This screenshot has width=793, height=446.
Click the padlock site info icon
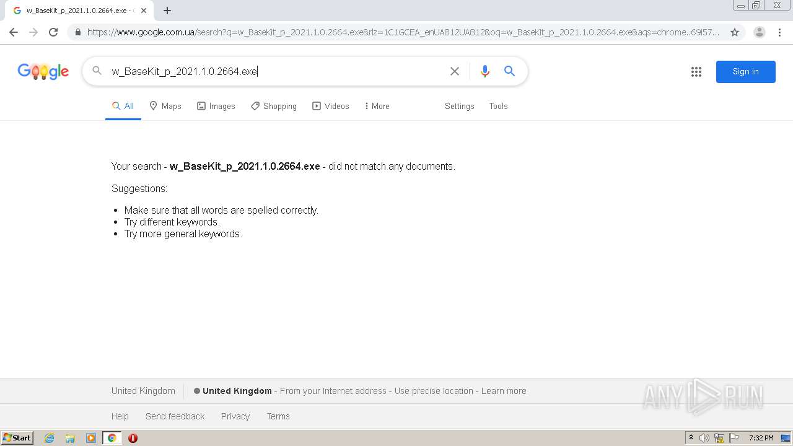[x=77, y=32]
